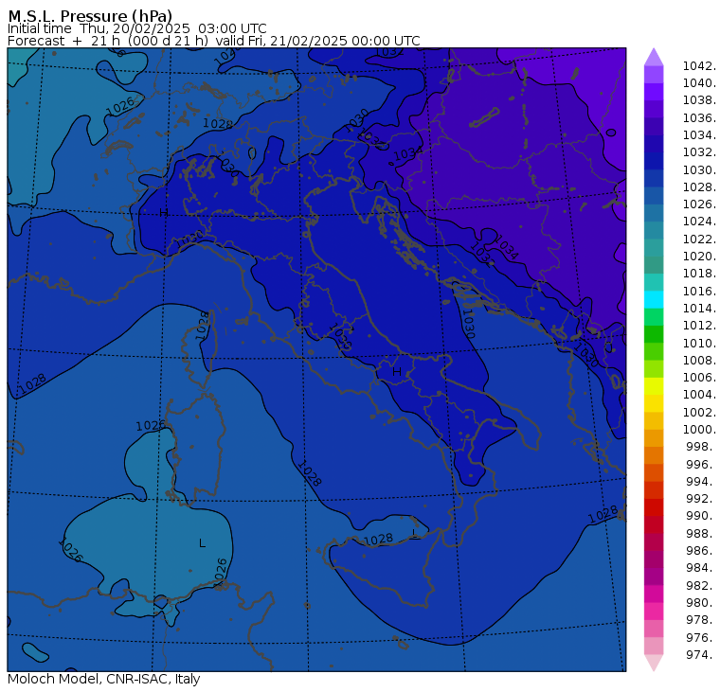Viewport: 720px width, 692px height.
Task: Click the '1042.' legend value
Action: click(699, 66)
